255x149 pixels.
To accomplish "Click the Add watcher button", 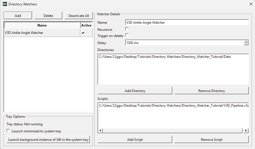I will pos(18,16).
